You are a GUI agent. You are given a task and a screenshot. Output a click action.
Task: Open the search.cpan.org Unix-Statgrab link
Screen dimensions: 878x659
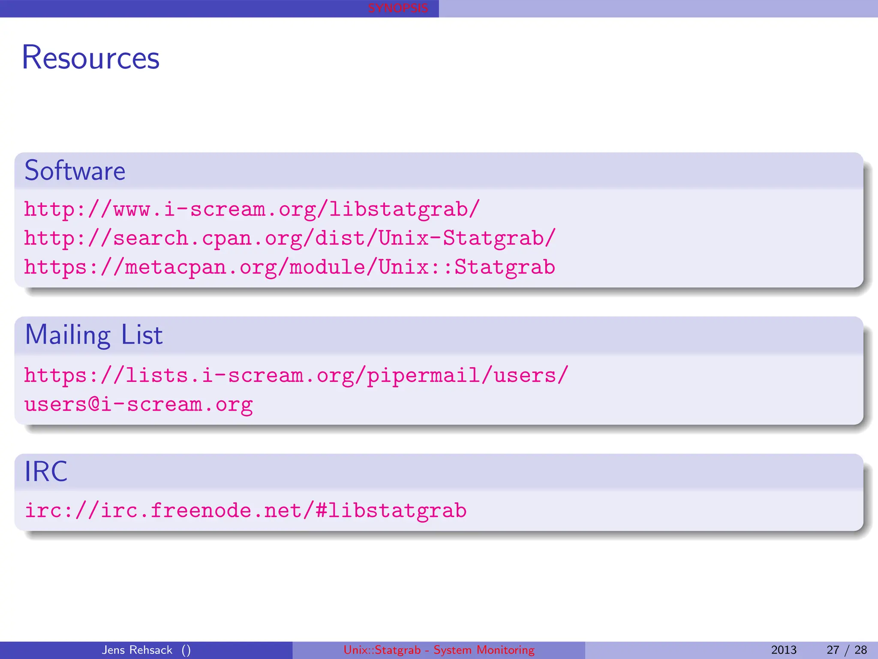[290, 239]
